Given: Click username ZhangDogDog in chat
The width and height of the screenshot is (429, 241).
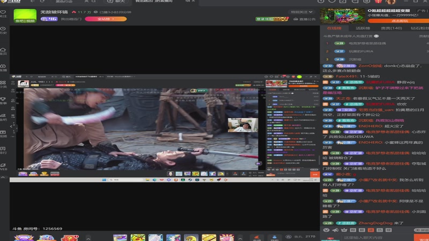Looking at the screenshot, I should 375,223.
